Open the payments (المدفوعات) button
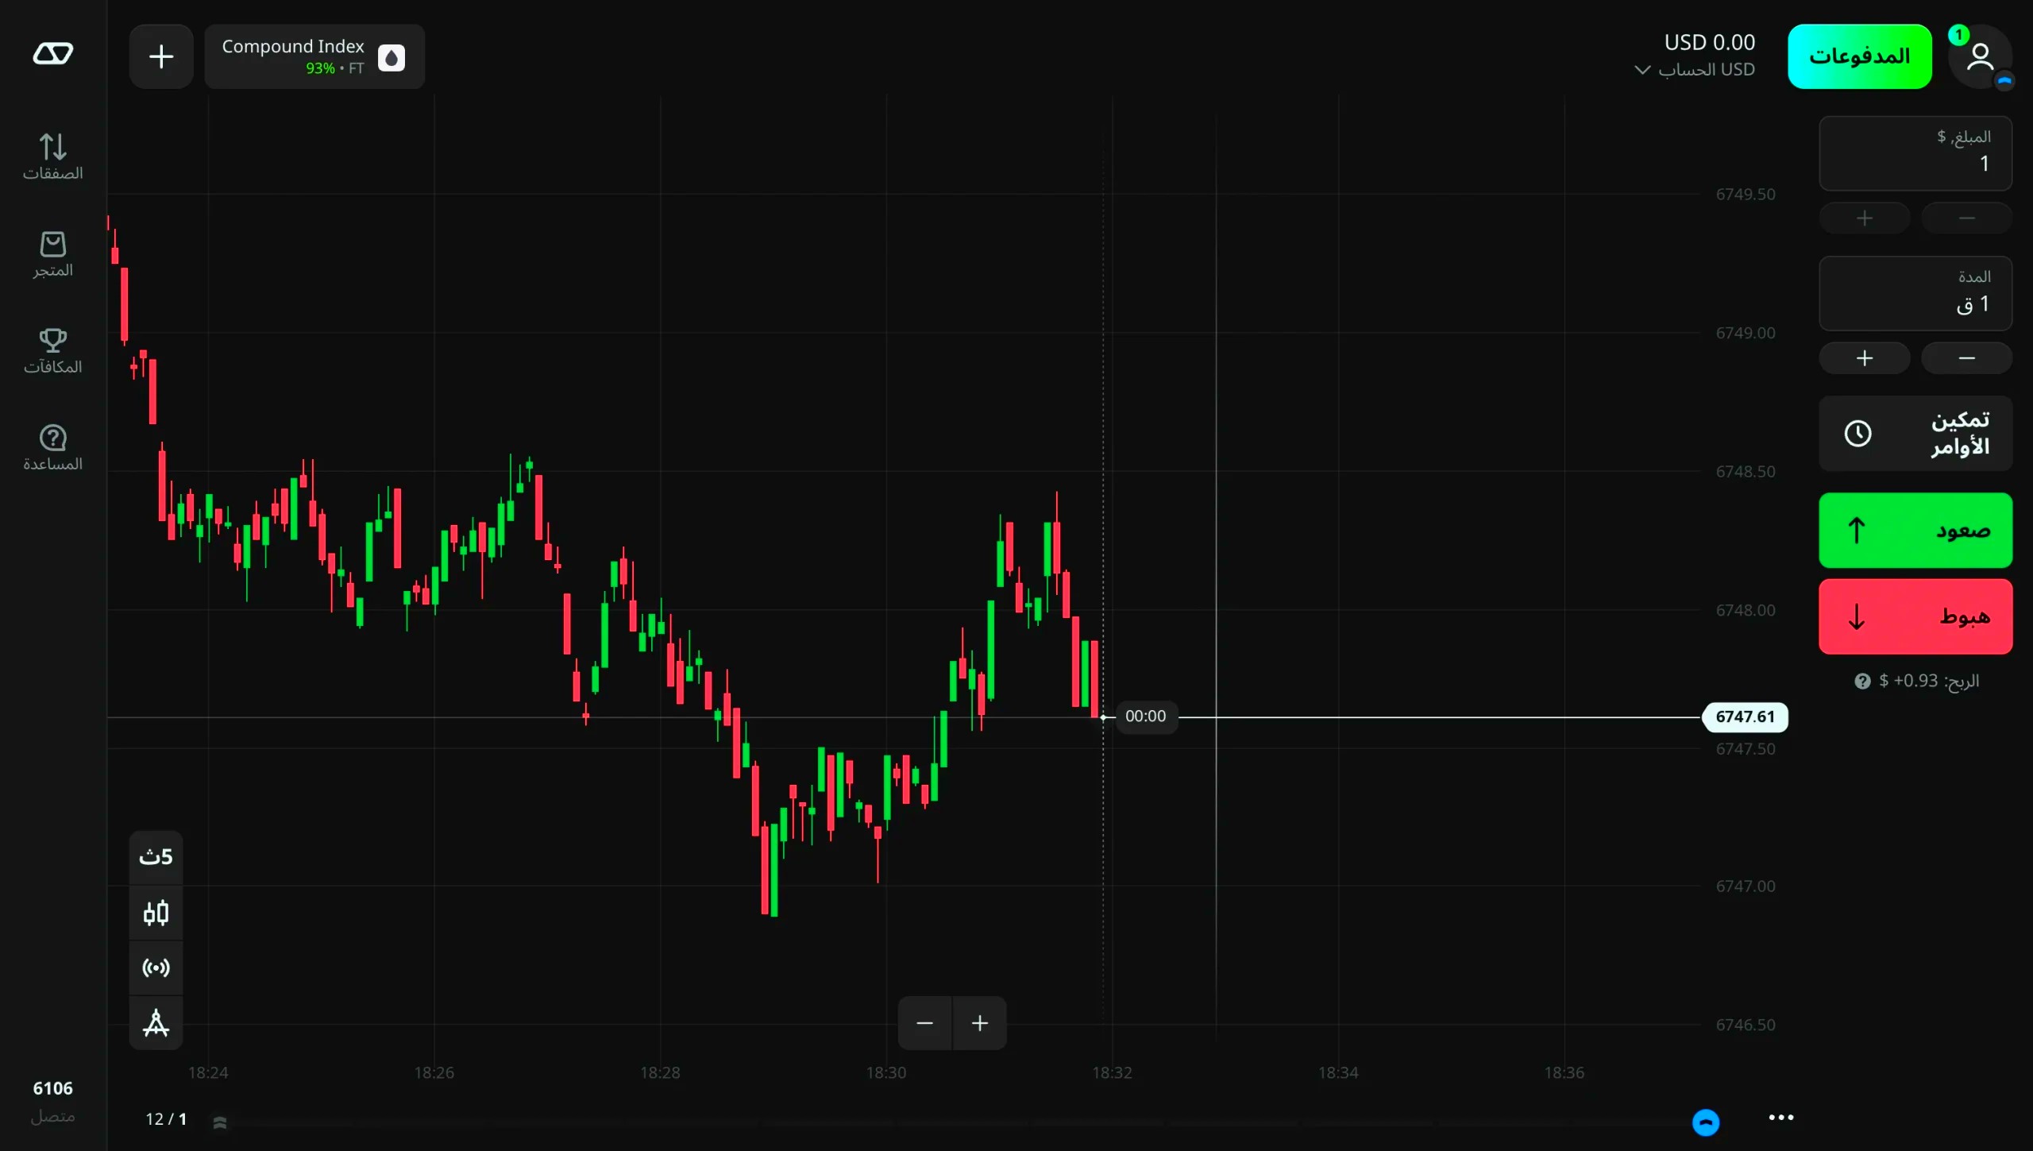Screen dimensions: 2033x1151 pos(1859,56)
